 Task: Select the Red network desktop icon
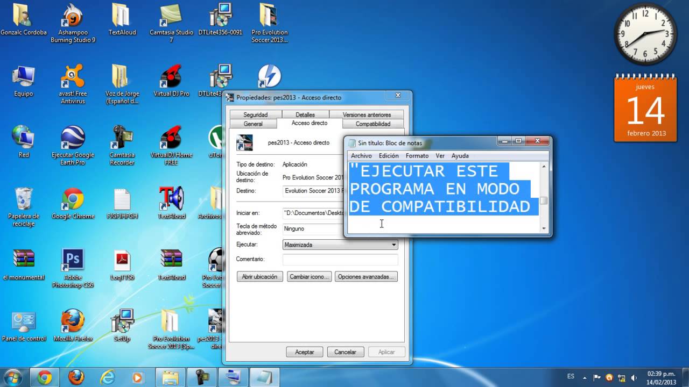(24, 142)
